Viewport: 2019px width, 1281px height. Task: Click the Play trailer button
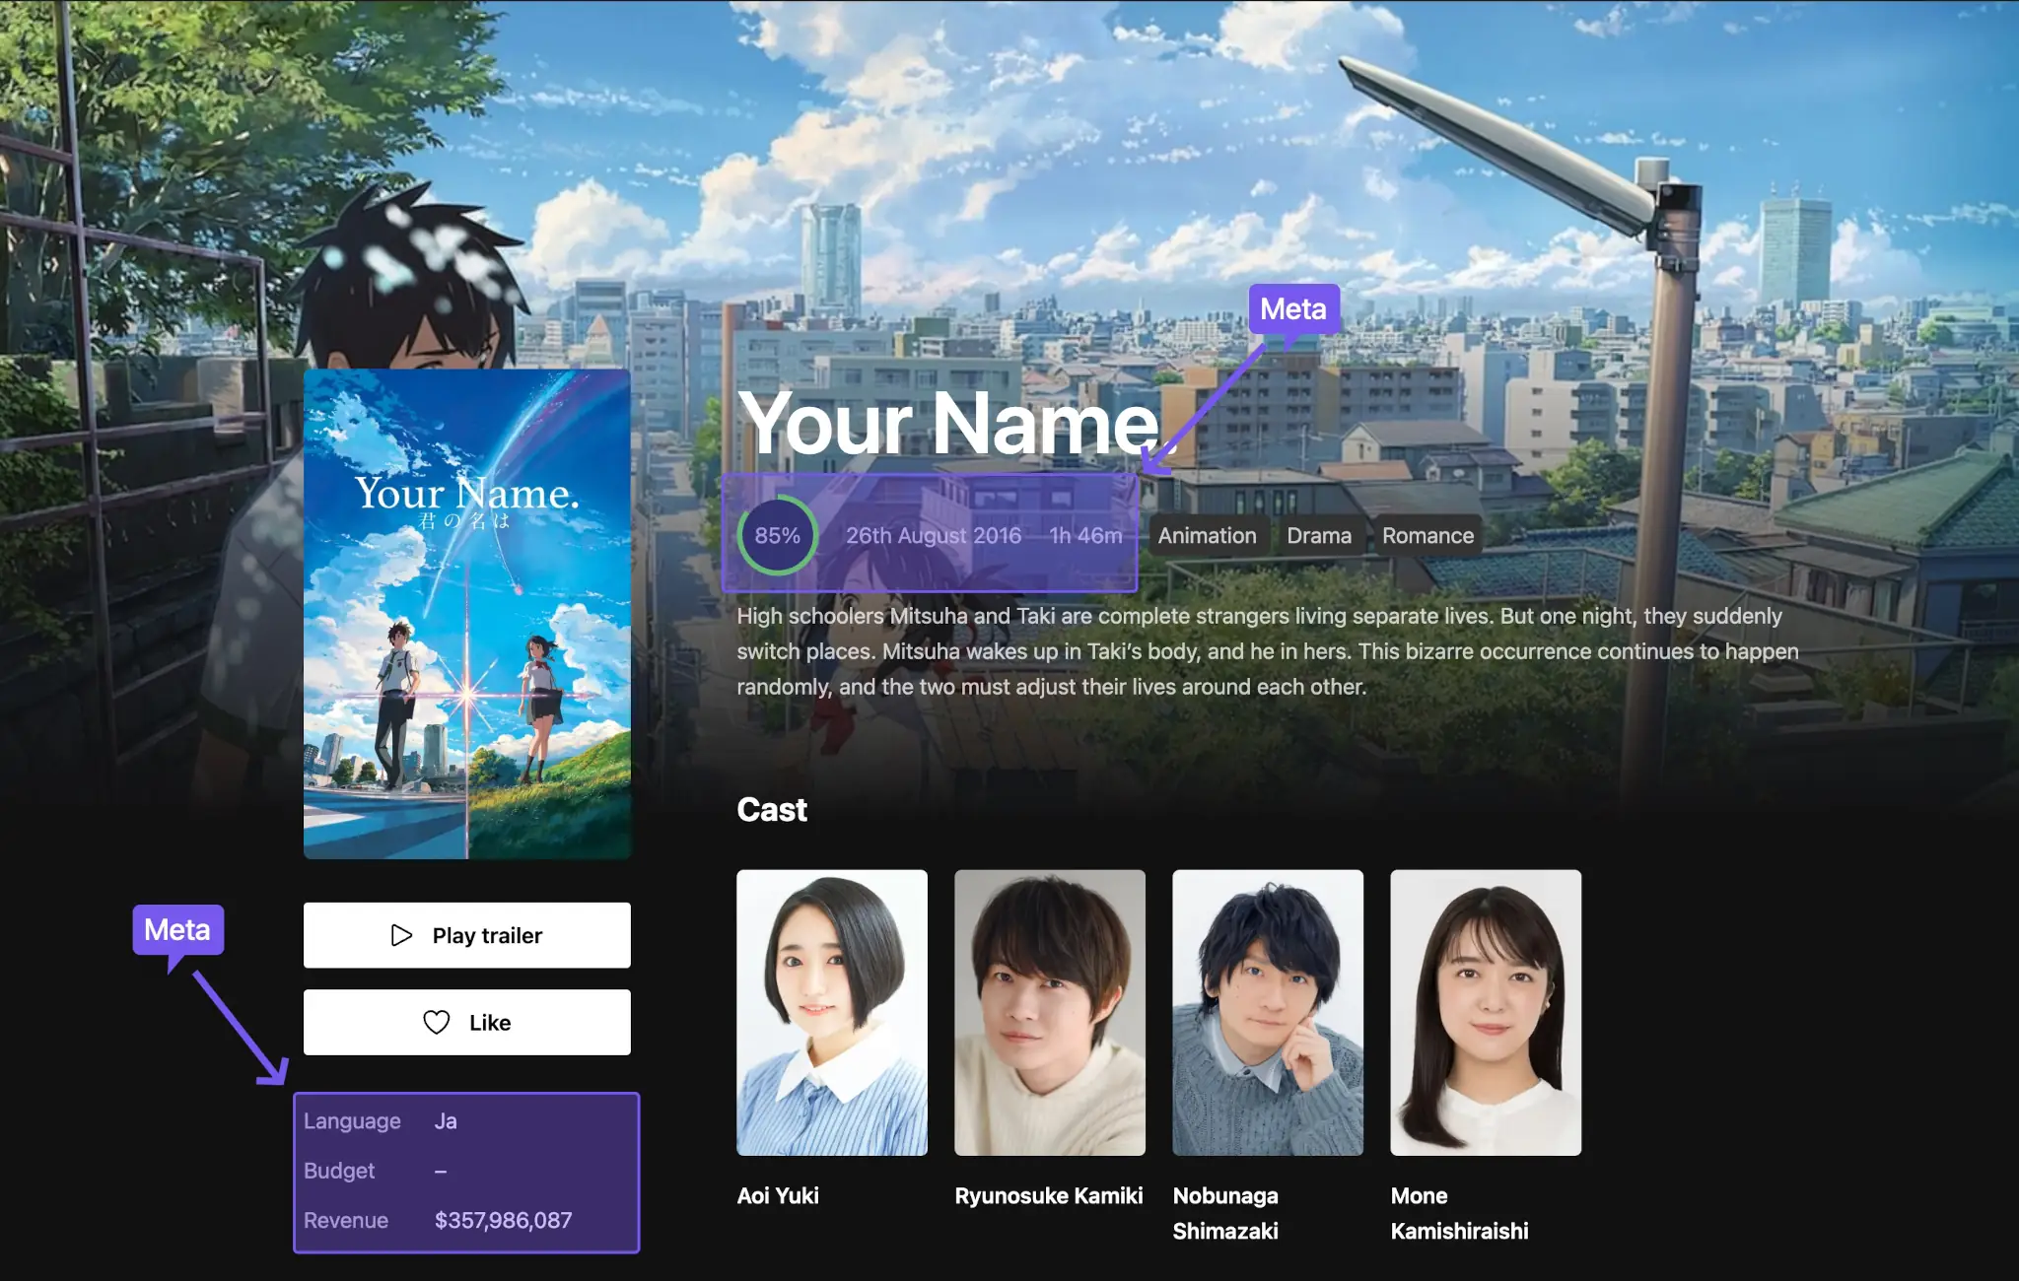click(466, 935)
